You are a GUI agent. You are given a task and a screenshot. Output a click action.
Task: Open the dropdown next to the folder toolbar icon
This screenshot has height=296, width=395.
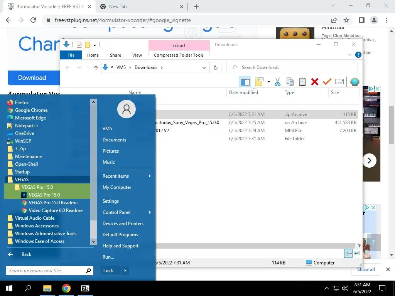pyautogui.click(x=268, y=82)
